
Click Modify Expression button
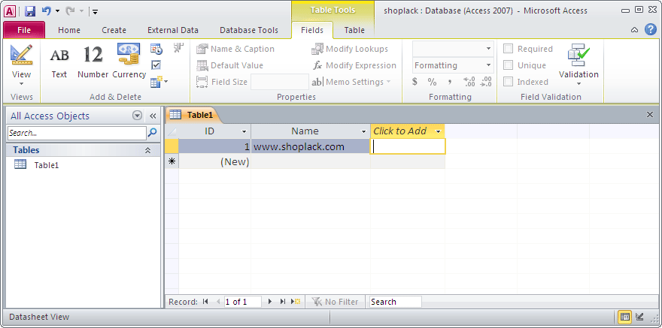[354, 65]
